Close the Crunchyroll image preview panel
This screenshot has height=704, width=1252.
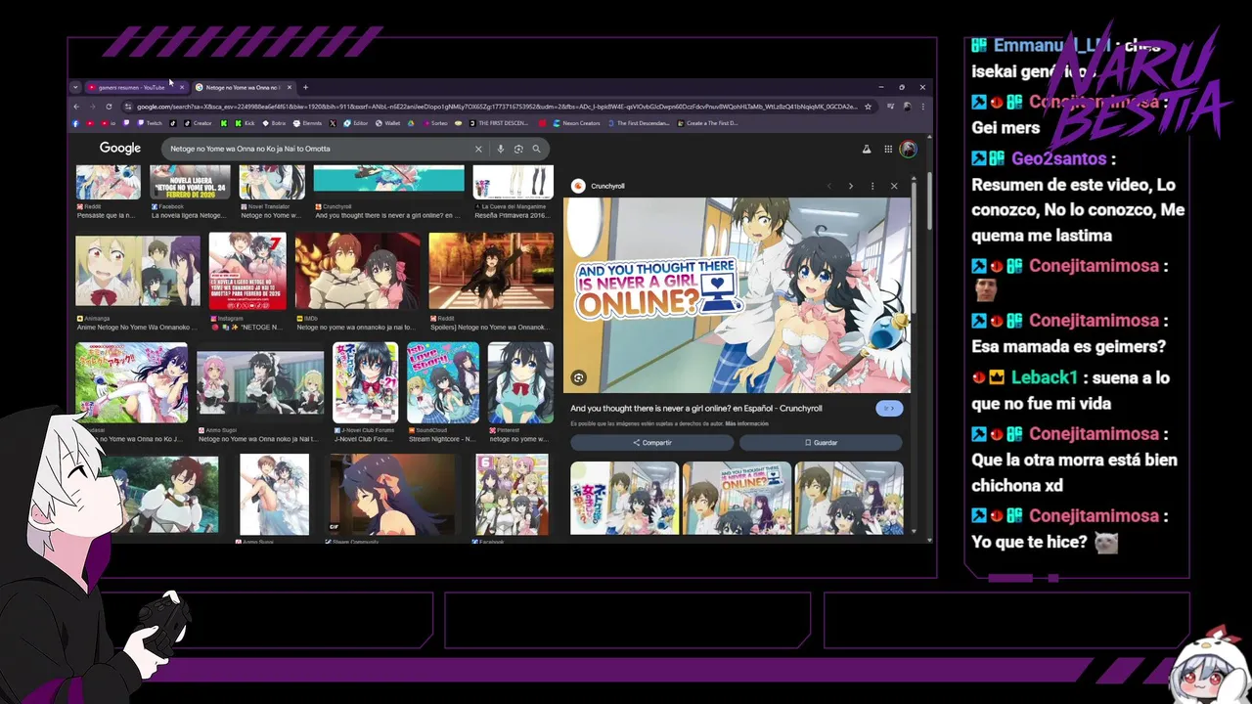(x=894, y=186)
